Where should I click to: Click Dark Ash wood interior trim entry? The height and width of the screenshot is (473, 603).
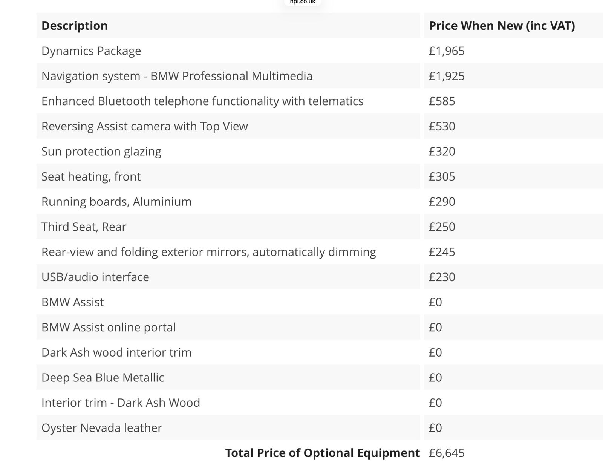tap(116, 352)
